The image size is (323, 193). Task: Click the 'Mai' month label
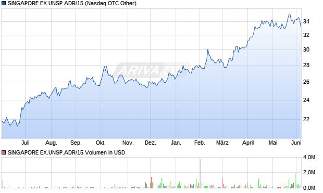click(x=273, y=143)
